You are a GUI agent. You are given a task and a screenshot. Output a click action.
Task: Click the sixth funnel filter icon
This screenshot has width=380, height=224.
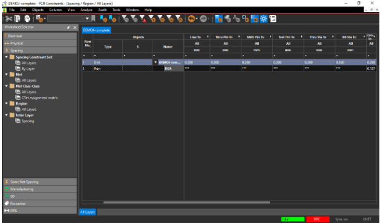pyautogui.click(x=170, y=19)
